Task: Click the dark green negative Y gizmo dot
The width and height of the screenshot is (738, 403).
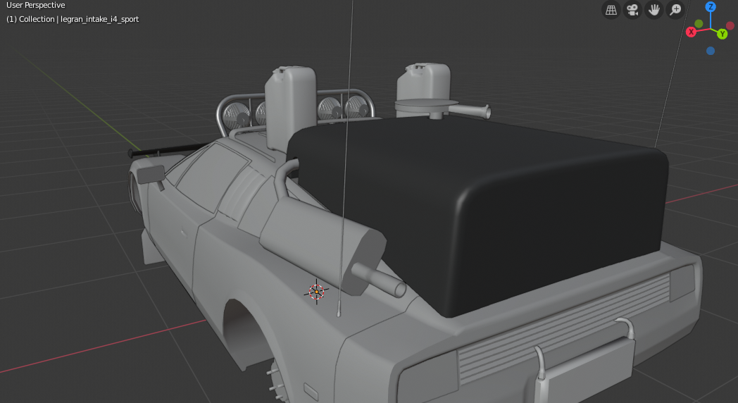Action: pos(699,23)
